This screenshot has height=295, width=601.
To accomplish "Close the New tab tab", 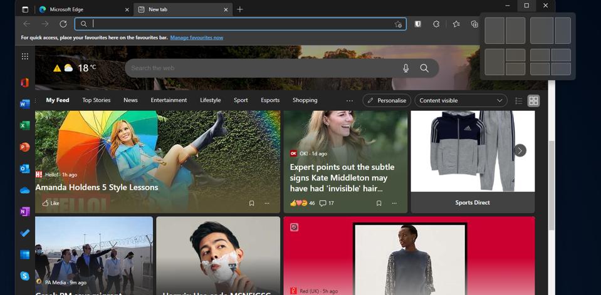I will 226,9.
